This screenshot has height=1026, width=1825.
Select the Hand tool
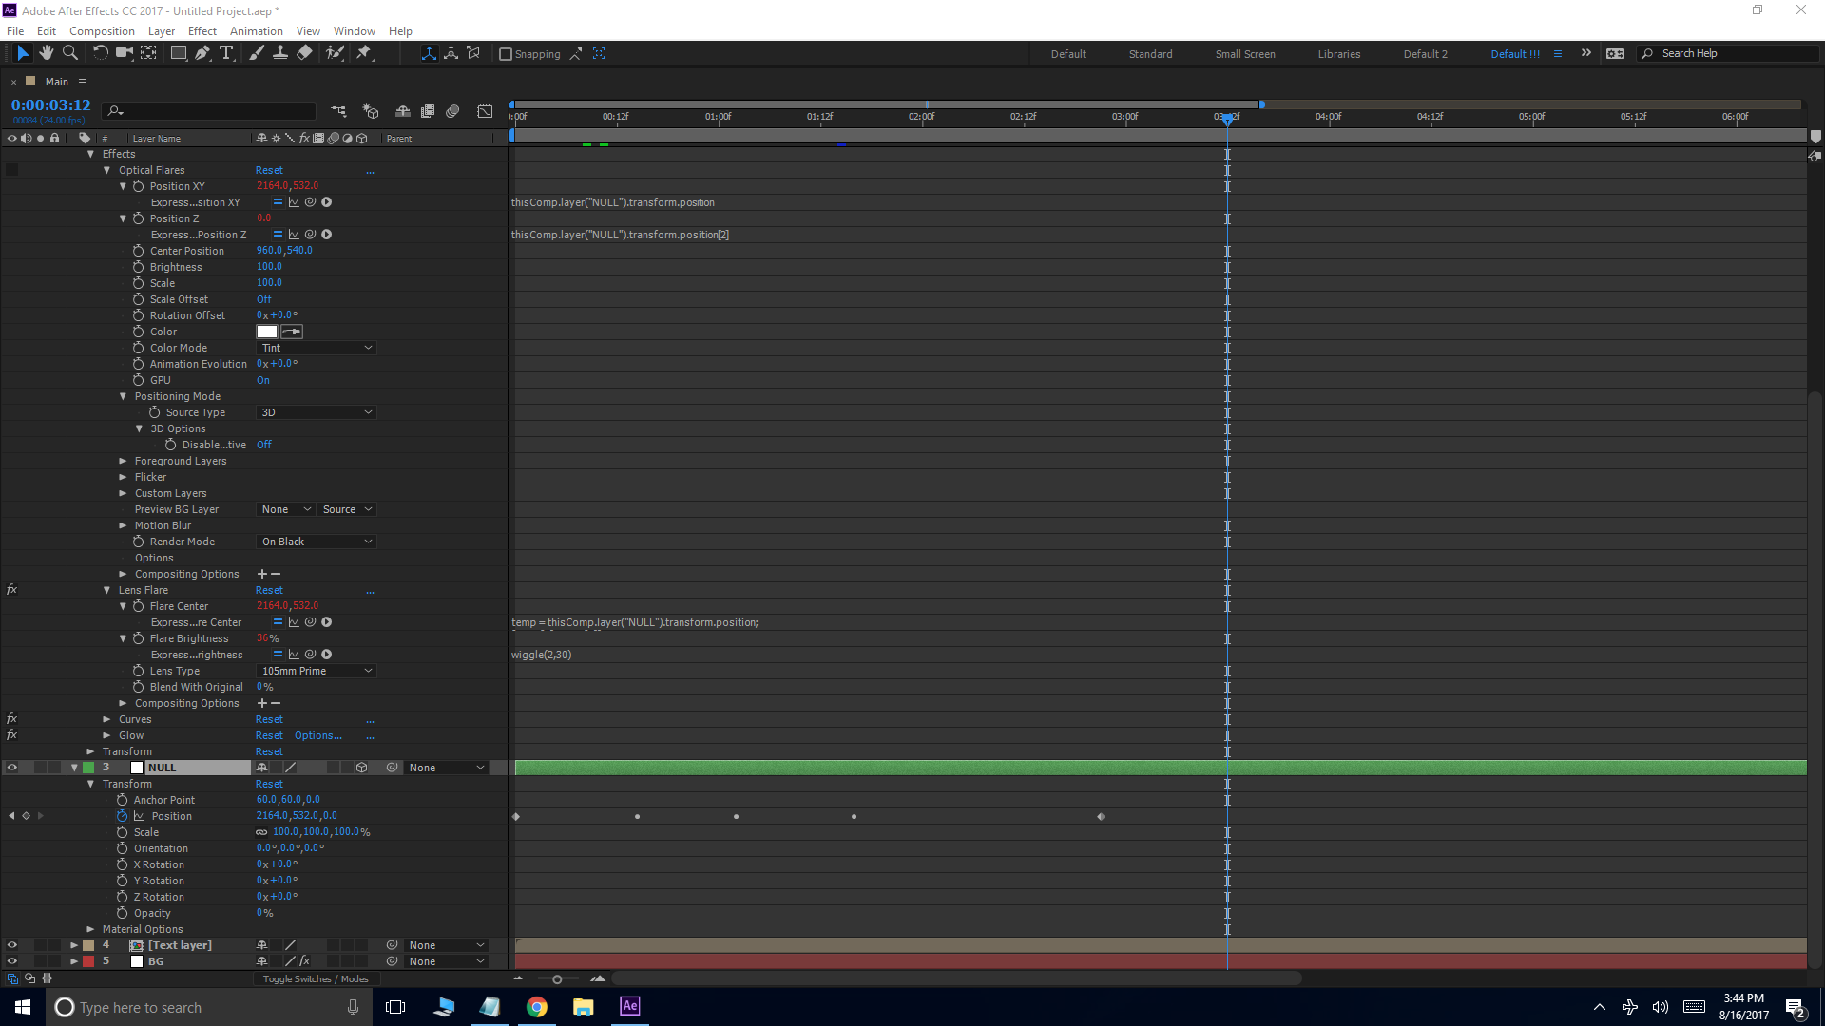pyautogui.click(x=46, y=53)
